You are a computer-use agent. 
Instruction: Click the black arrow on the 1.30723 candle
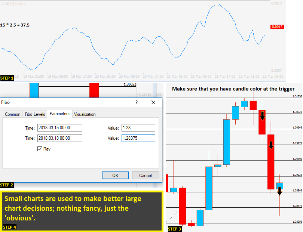pos(262,116)
